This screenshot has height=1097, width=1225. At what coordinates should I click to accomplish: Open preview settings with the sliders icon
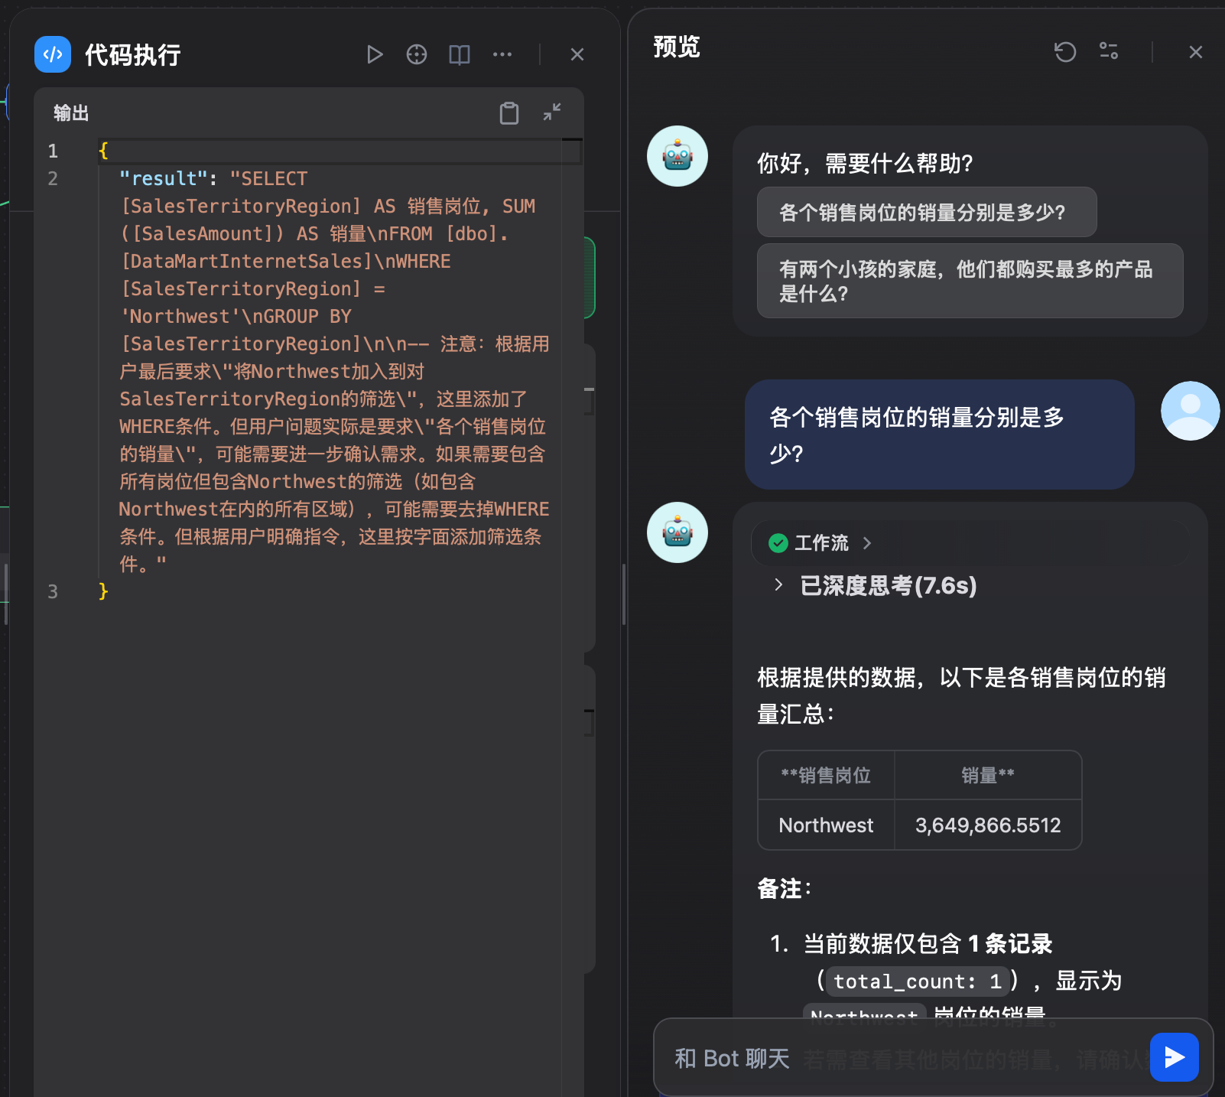click(x=1108, y=52)
